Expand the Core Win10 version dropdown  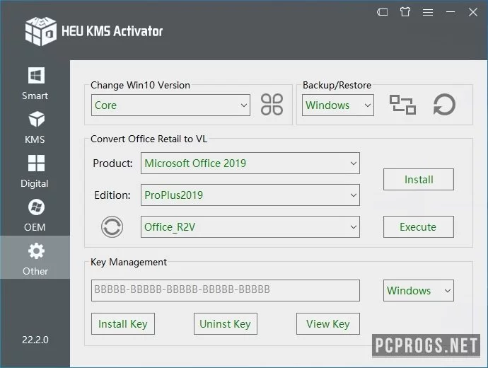click(170, 105)
